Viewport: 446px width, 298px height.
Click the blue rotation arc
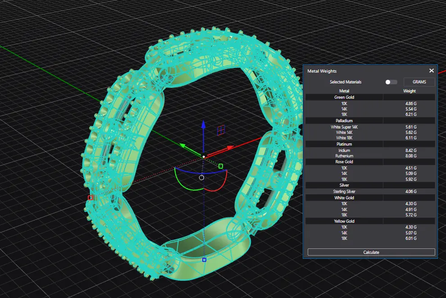[201, 172]
